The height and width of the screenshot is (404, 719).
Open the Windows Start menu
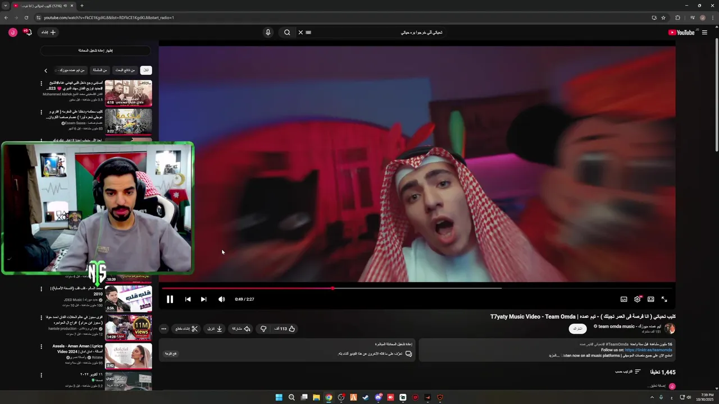click(x=279, y=397)
